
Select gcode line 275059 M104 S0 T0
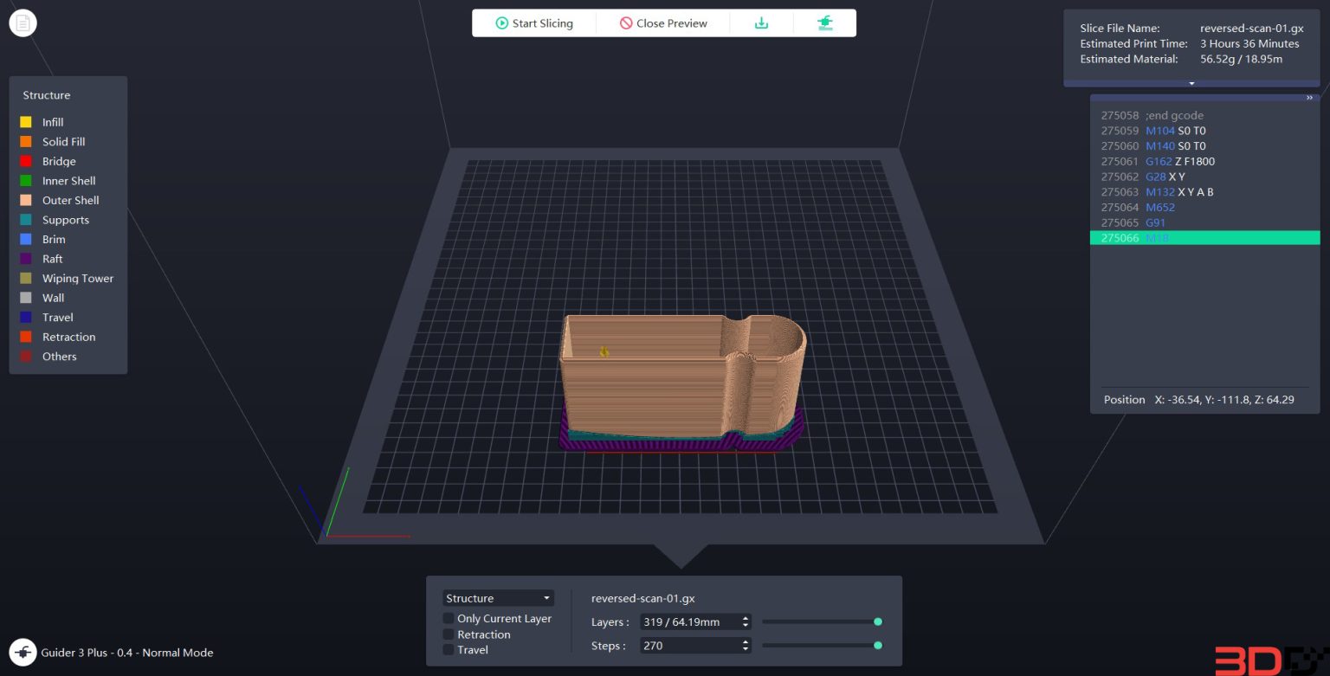pyautogui.click(x=1204, y=131)
